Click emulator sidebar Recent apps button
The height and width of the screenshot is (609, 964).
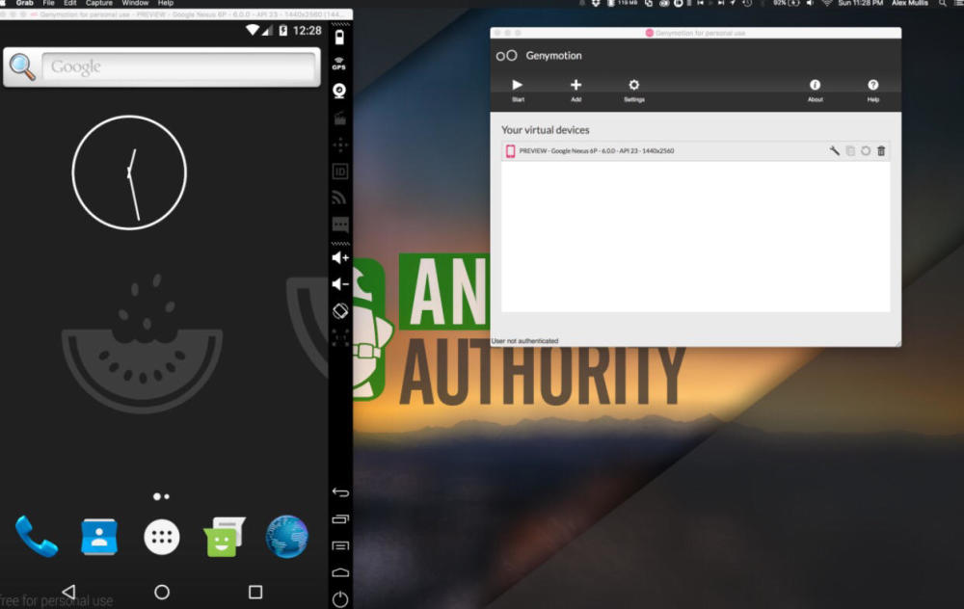[340, 519]
